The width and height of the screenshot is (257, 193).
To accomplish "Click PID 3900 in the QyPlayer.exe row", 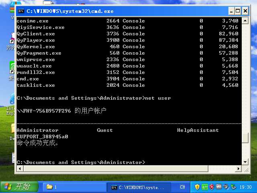I will pyautogui.click(x=113, y=40).
